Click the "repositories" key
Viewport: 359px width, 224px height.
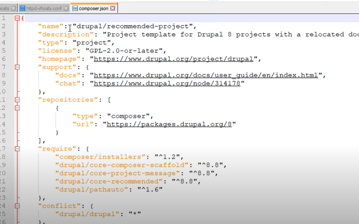68,100
